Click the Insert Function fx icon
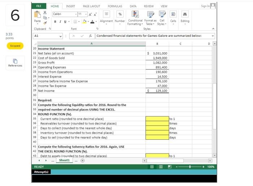 click(x=90, y=36)
